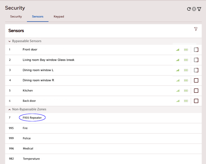Click the Front door battery icon
This screenshot has width=206, height=164.
click(186, 50)
